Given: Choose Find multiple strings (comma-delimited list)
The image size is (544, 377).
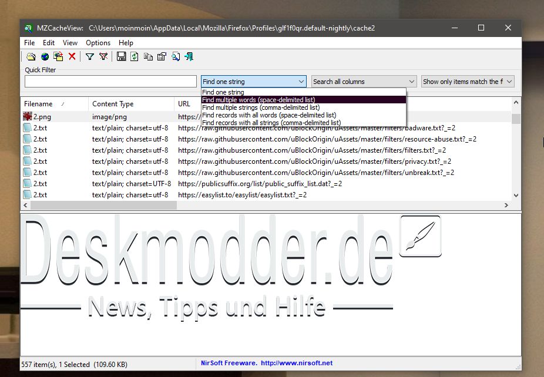Looking at the screenshot, I should [x=304, y=107].
